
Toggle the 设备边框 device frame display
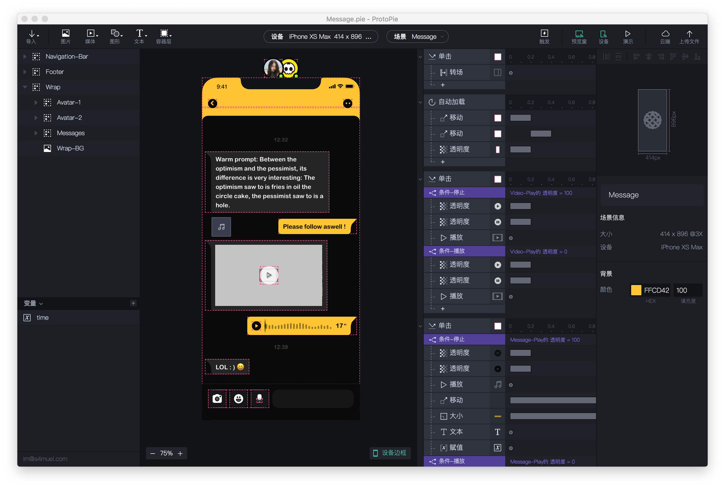[x=390, y=453]
